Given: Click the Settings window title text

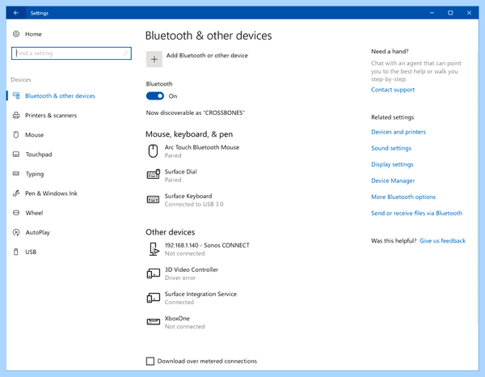Looking at the screenshot, I should pyautogui.click(x=40, y=13).
